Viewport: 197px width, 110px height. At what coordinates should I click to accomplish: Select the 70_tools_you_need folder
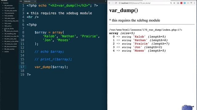tap(10, 44)
